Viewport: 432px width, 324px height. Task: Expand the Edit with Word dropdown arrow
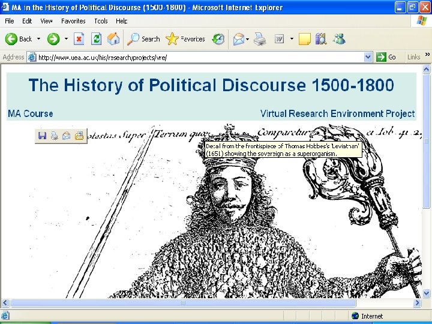pos(292,39)
